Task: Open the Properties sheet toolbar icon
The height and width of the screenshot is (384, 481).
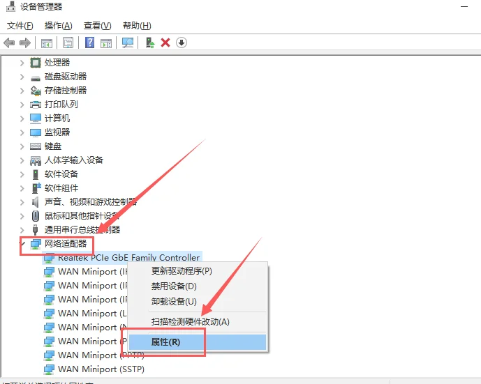Action: coord(68,43)
